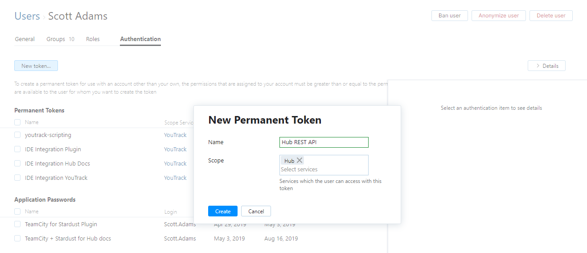Check the youtrack-scripting token checkbox
The height and width of the screenshot is (253, 587).
(x=17, y=135)
